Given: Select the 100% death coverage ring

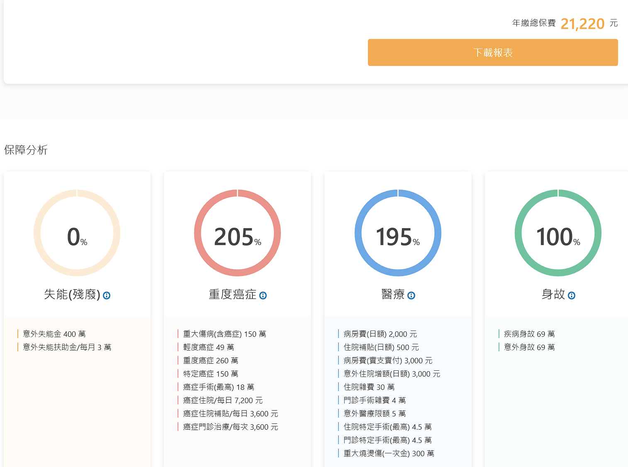Looking at the screenshot, I should pos(558,233).
